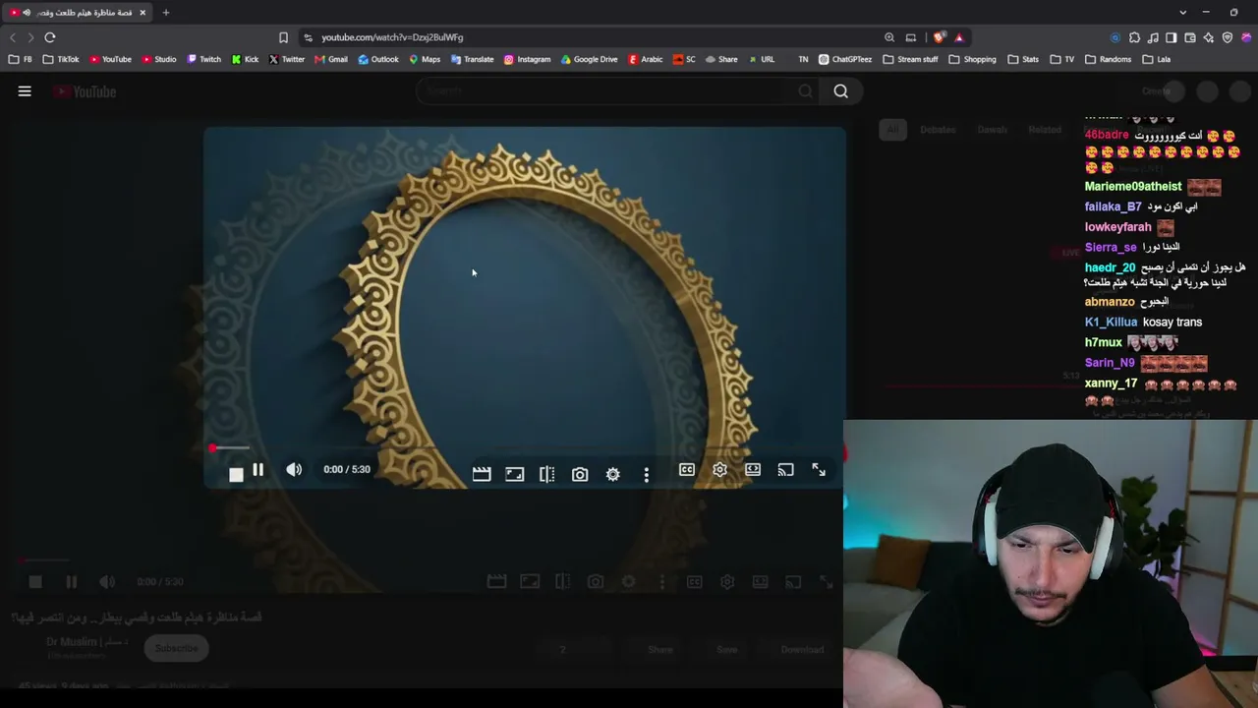Open the Brave Shields lion icon
Viewport: 1258px width, 708px height.
click(940, 37)
